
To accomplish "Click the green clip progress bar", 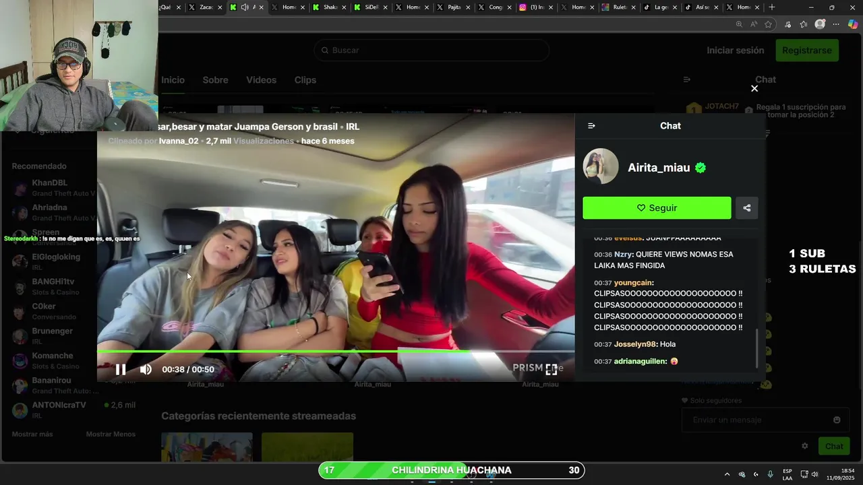I will pyautogui.click(x=336, y=351).
